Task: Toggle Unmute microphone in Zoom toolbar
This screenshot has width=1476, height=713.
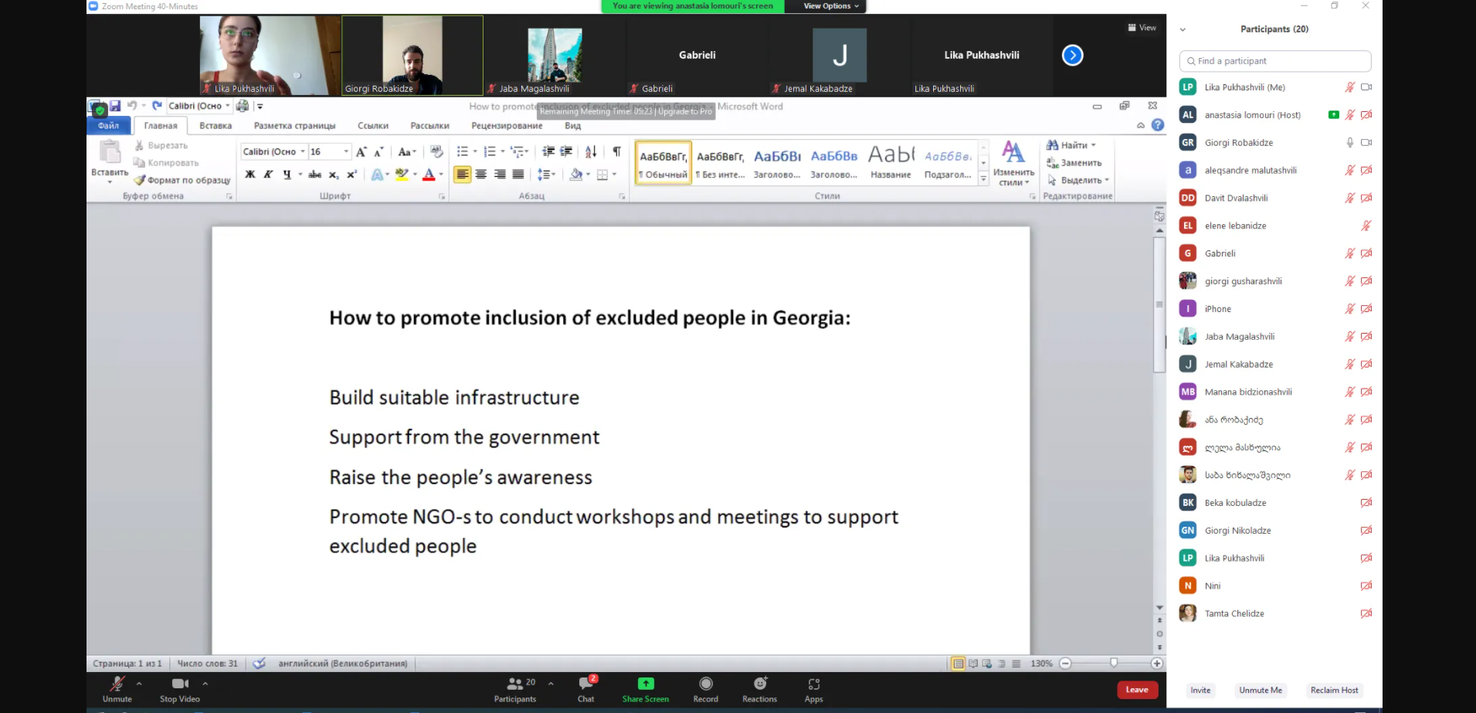Action: (x=117, y=684)
